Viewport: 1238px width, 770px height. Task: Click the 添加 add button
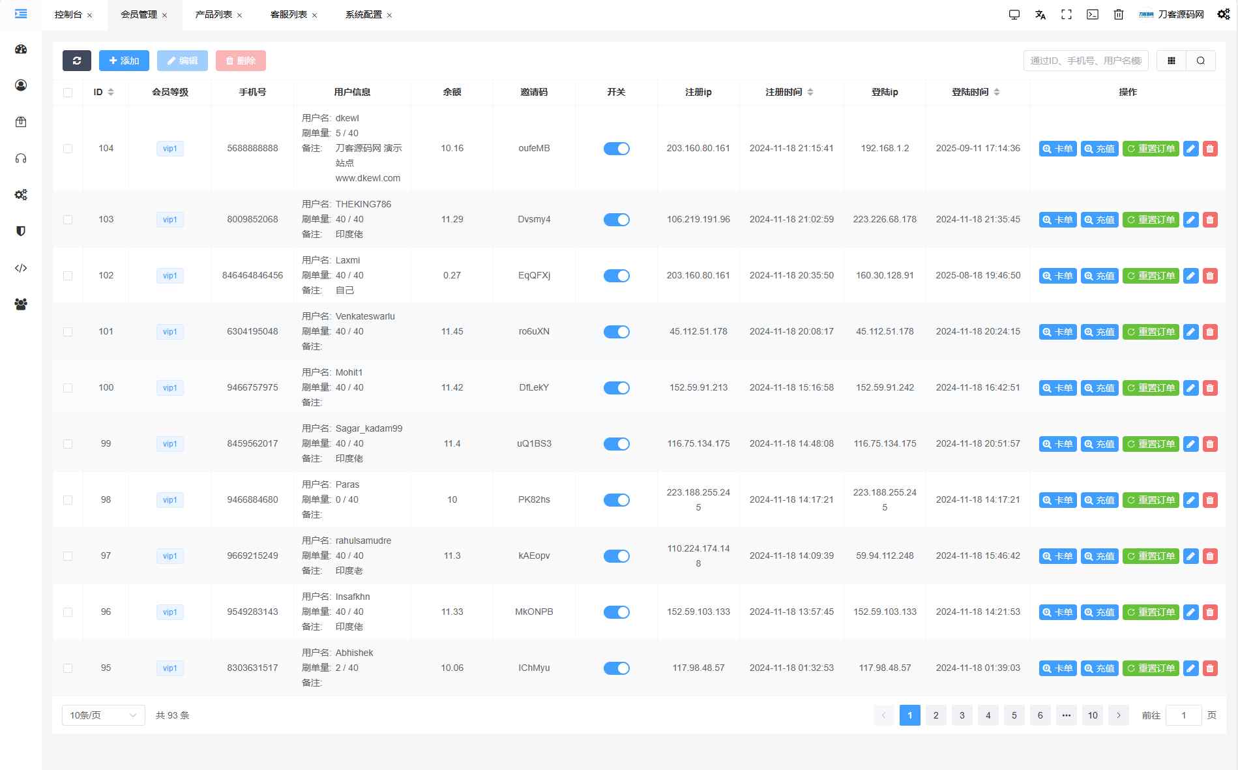click(124, 60)
